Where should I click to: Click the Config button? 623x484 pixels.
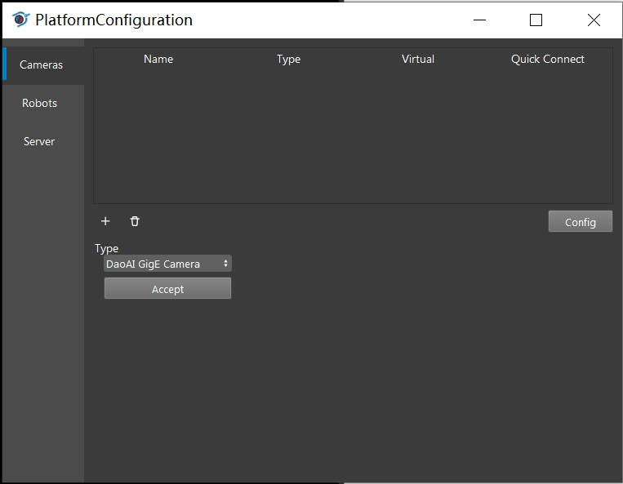(x=580, y=221)
